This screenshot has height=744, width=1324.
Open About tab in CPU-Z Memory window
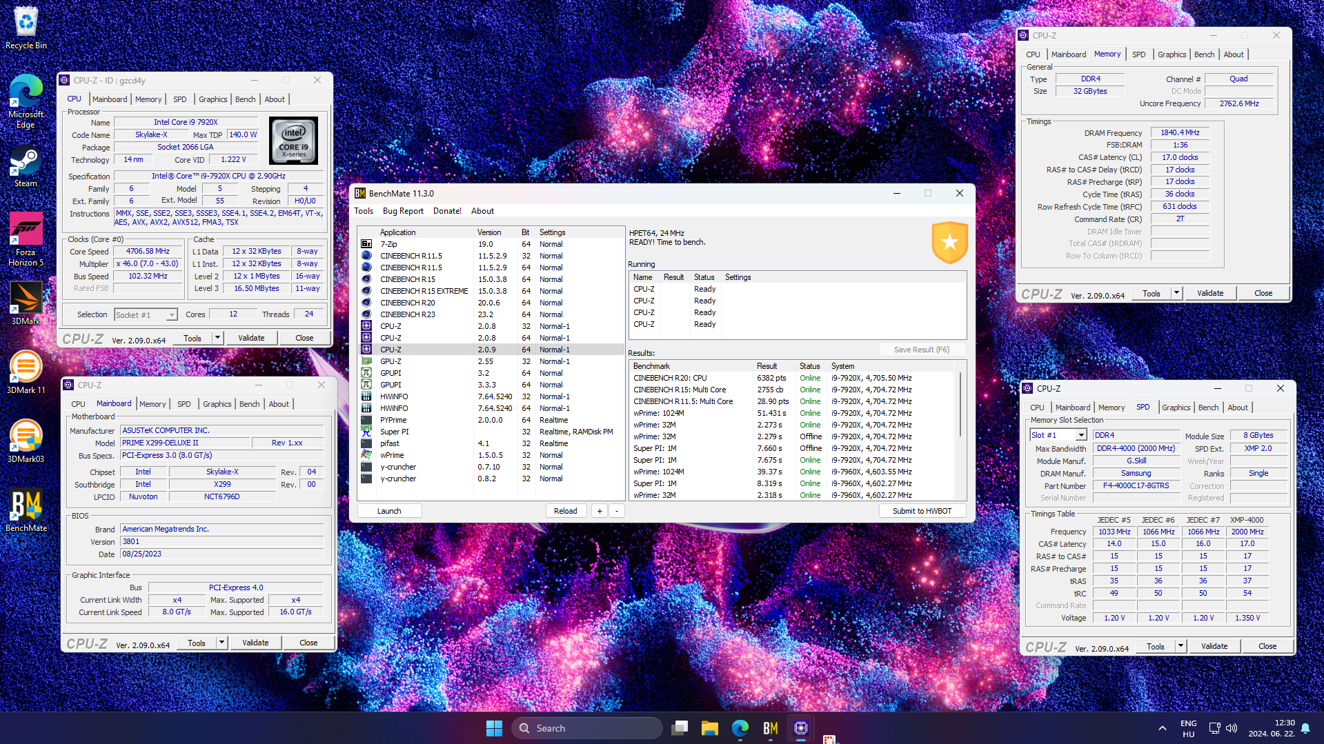[x=1234, y=54]
